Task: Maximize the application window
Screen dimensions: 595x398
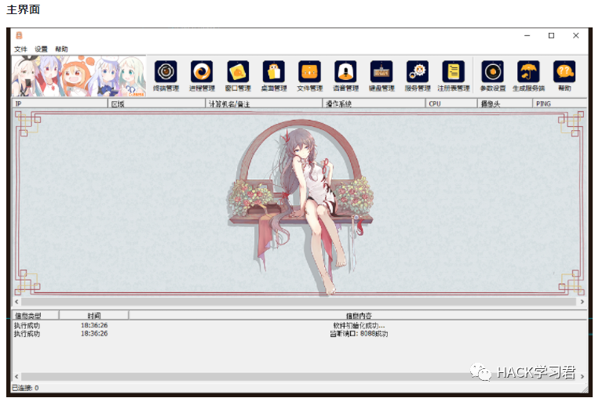Action: [551, 35]
